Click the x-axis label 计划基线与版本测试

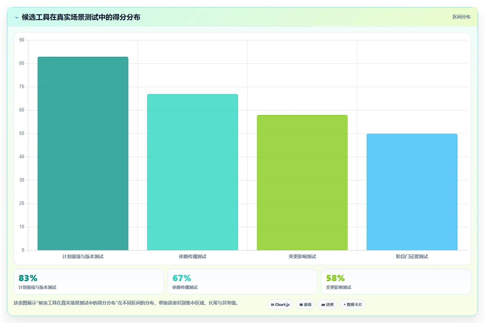coord(83,256)
